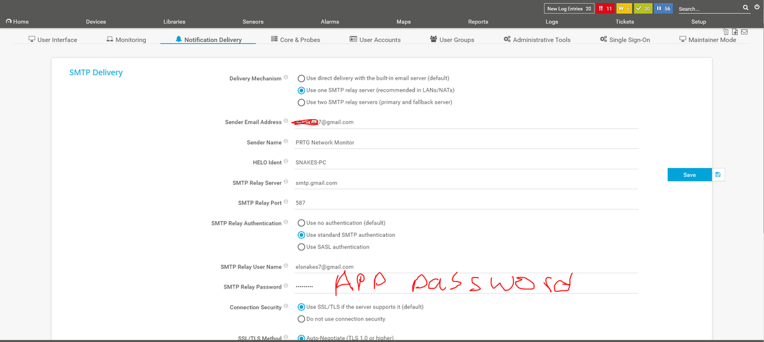
Task: Open the Libraries menu
Action: pos(174,22)
